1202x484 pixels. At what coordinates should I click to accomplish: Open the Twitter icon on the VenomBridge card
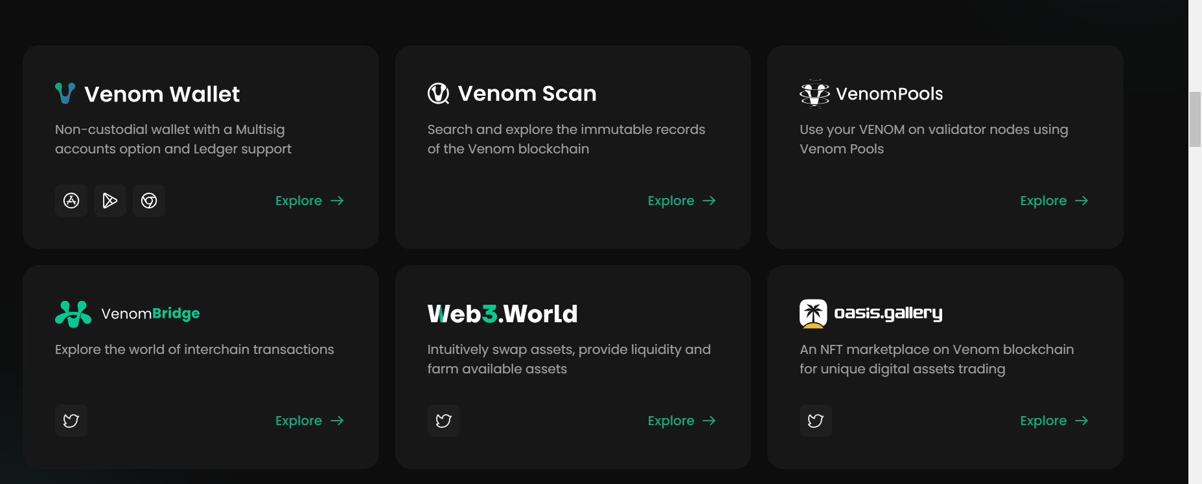[x=71, y=420]
